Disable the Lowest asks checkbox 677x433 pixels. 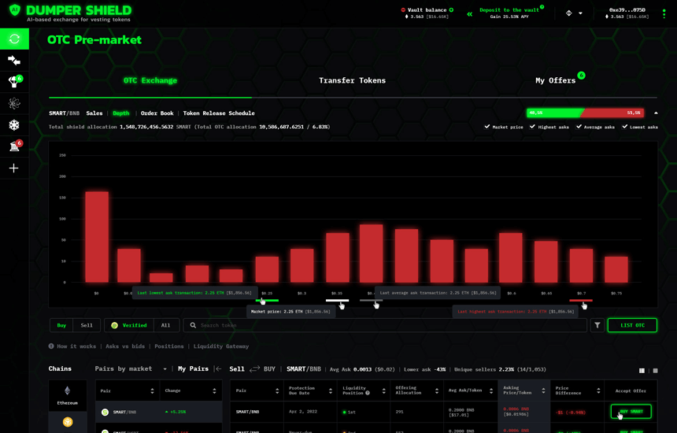(x=625, y=127)
